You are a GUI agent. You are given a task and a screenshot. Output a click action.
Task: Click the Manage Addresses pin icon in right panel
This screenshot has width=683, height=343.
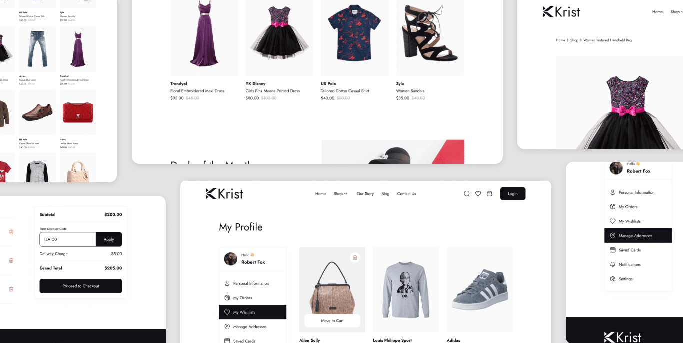pyautogui.click(x=612, y=235)
